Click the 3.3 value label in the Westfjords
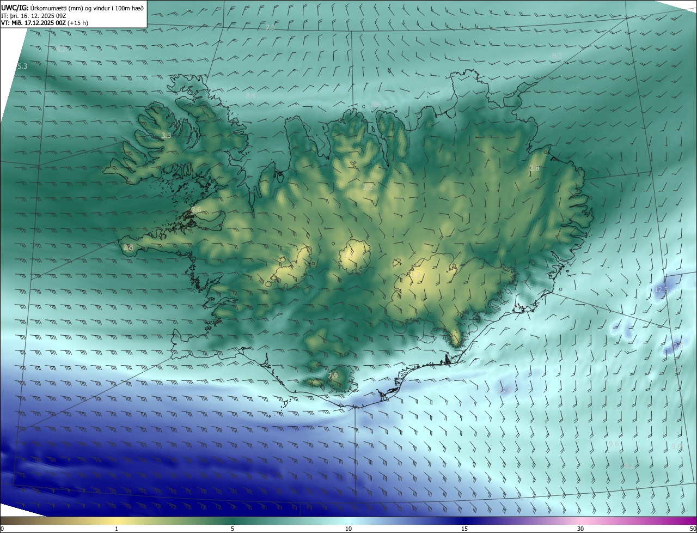697x533 pixels. (166, 135)
